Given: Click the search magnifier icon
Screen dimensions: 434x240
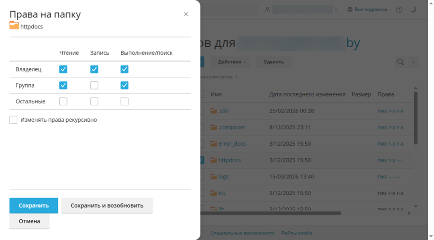Looking at the screenshot, I should click(x=400, y=62).
